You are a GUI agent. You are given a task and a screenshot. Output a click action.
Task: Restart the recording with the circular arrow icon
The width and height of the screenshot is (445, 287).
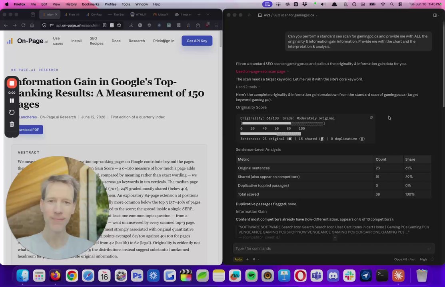tap(12, 112)
